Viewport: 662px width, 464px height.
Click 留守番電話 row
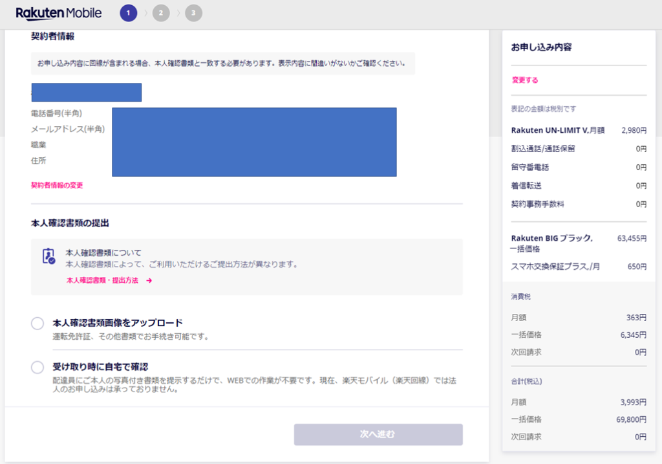[579, 168]
